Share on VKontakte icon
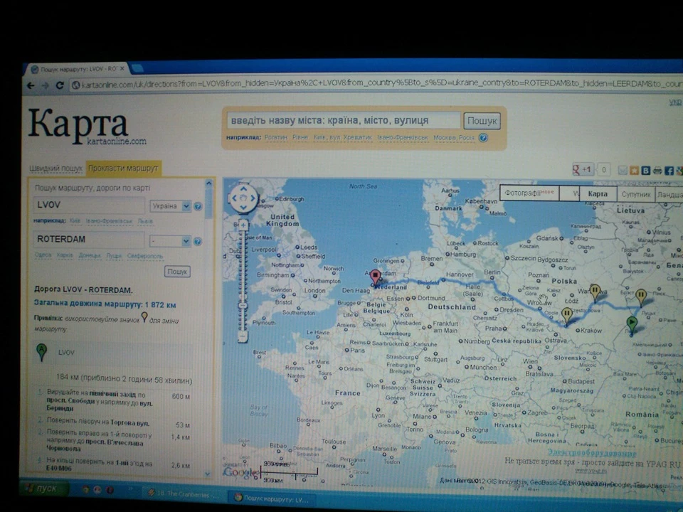 646,170
